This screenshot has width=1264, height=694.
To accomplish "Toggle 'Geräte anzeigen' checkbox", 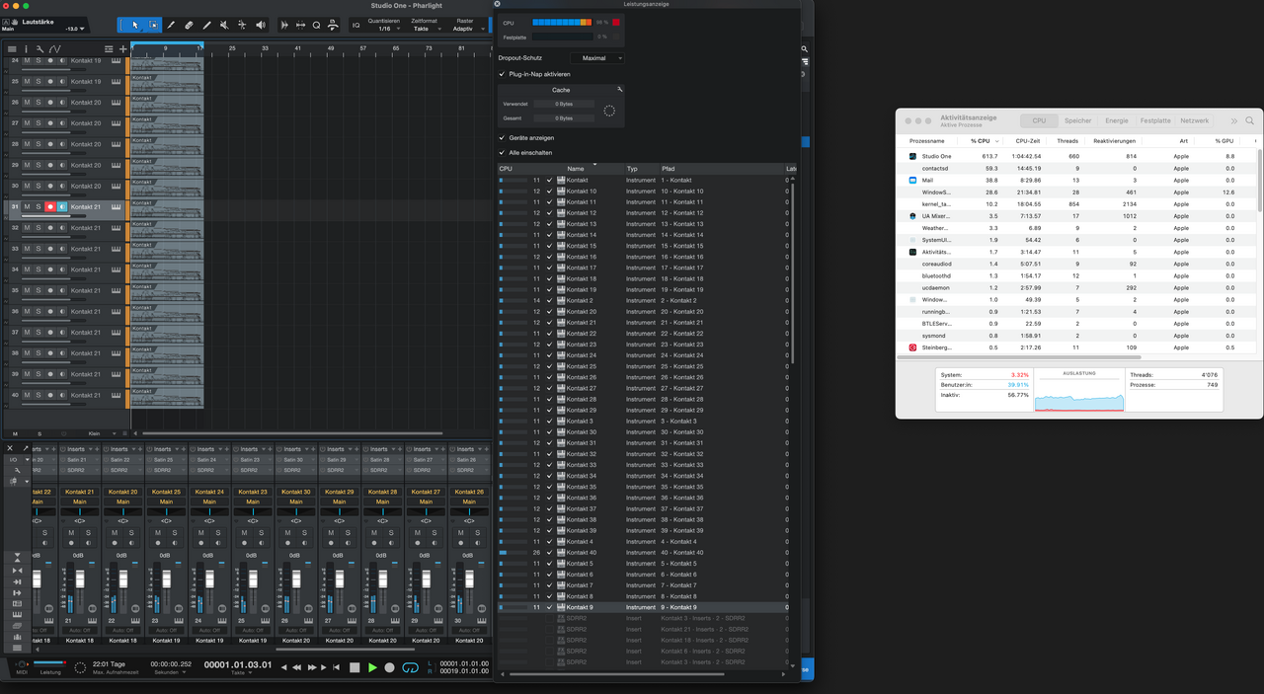I will pyautogui.click(x=502, y=138).
